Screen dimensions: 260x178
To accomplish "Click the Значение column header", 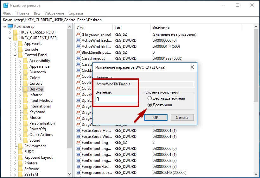I will pos(196,28).
